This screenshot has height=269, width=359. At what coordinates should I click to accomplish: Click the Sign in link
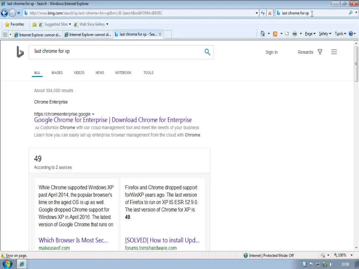[x=271, y=52]
